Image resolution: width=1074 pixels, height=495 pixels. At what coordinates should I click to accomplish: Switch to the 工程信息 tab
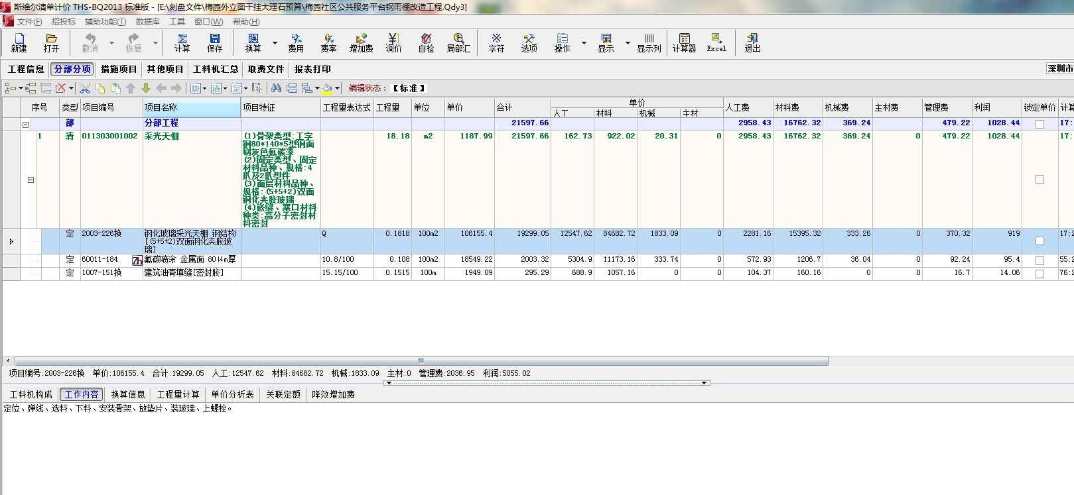26,69
